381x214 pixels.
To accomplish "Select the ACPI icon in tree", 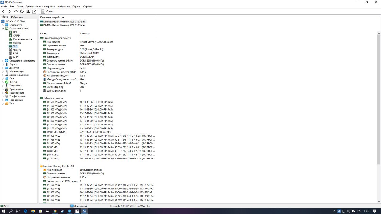I will (x=10, y=57).
